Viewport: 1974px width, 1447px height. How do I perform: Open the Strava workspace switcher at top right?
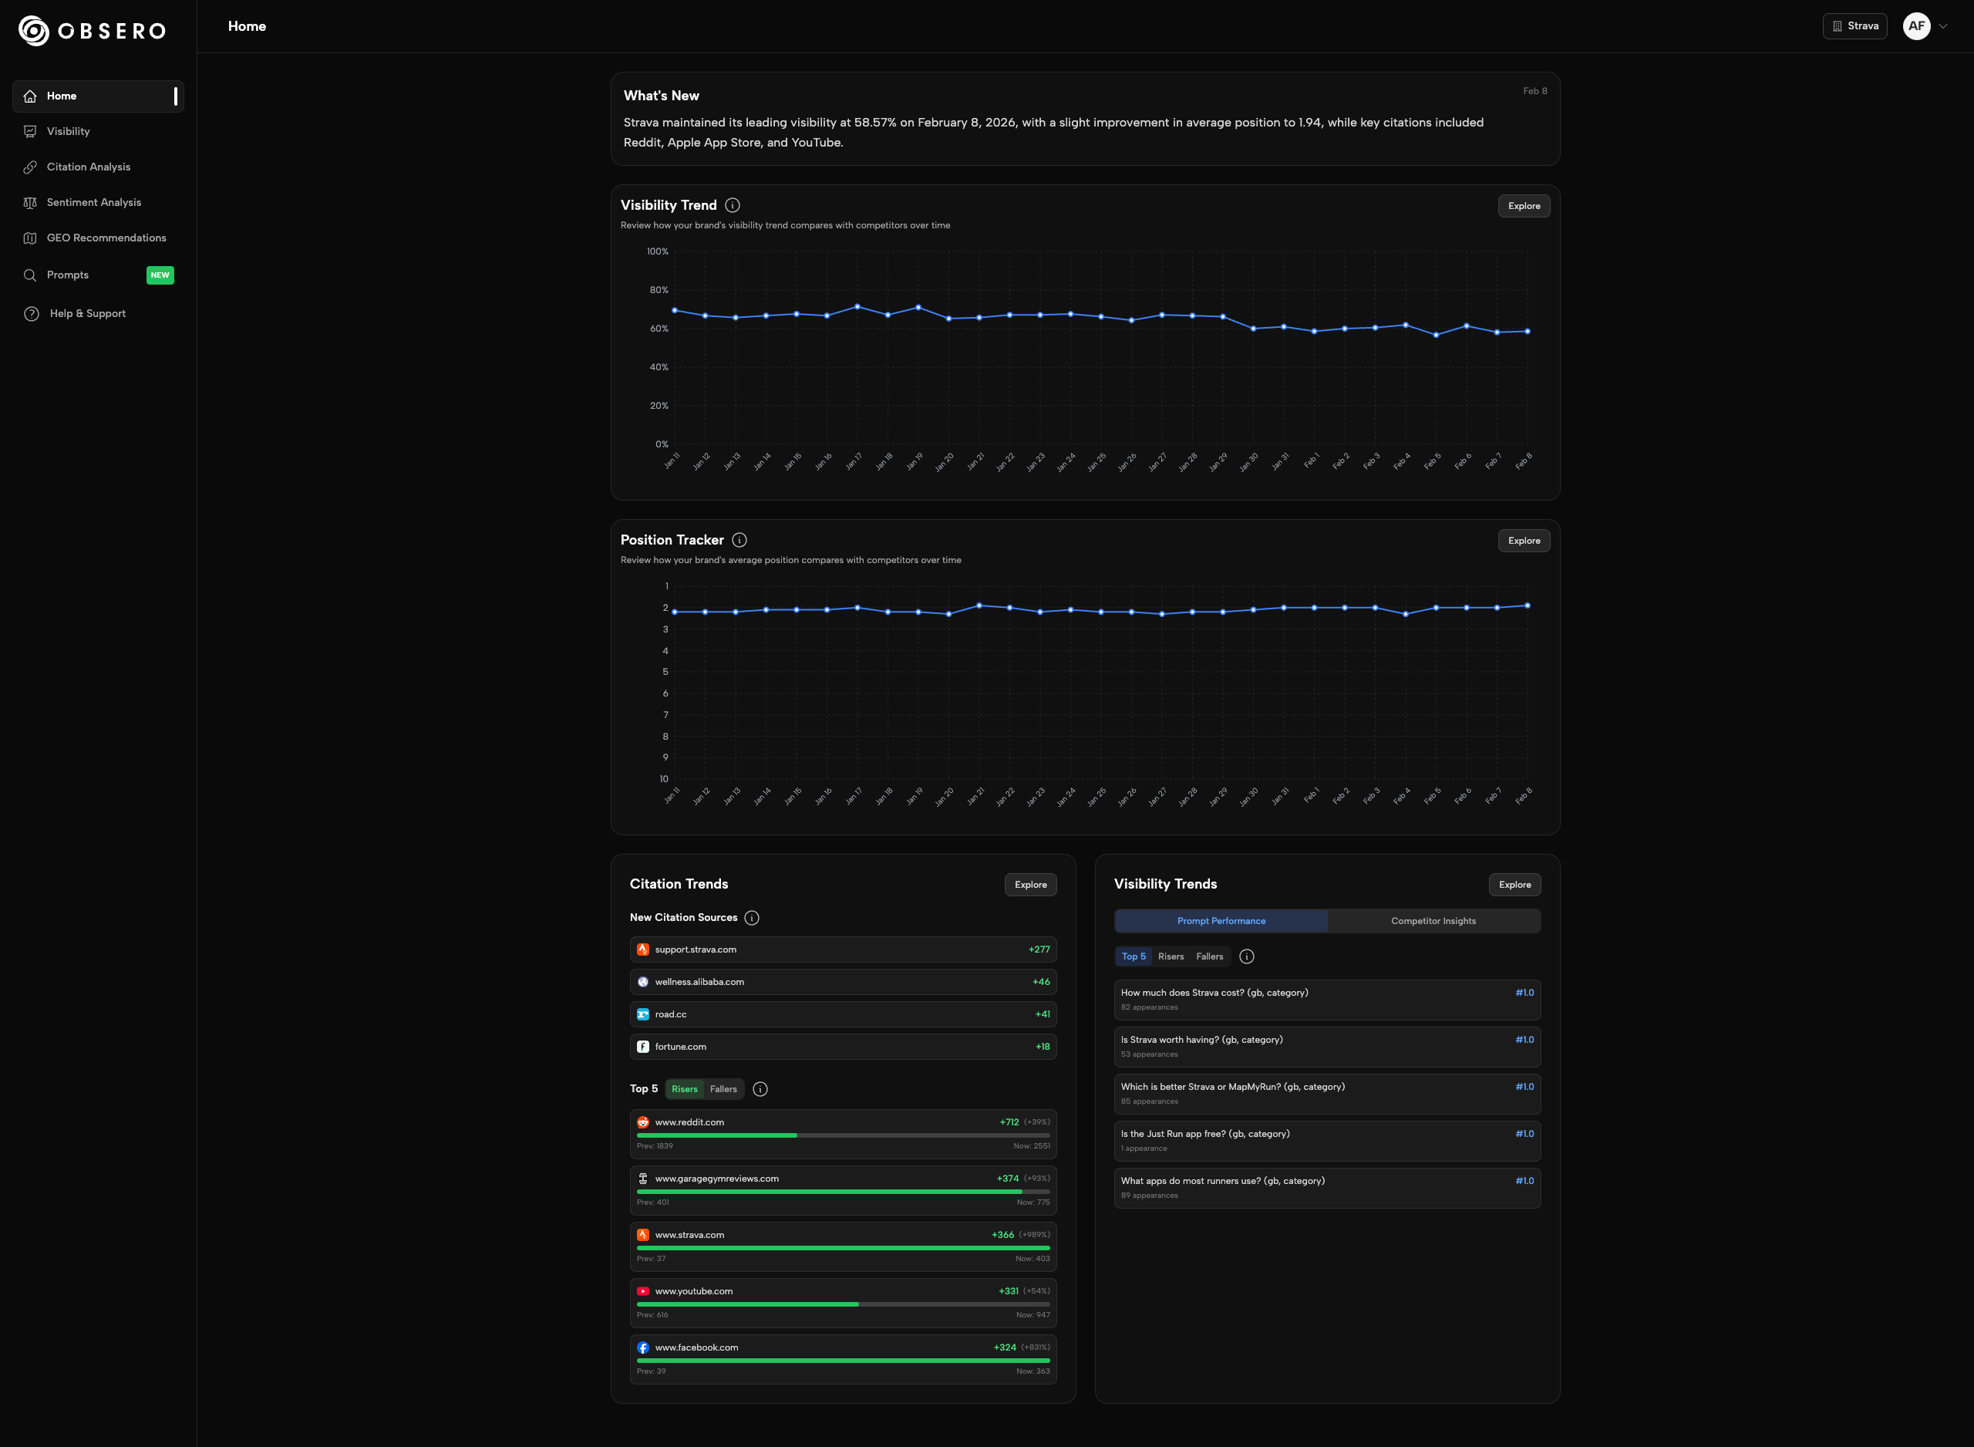point(1855,26)
